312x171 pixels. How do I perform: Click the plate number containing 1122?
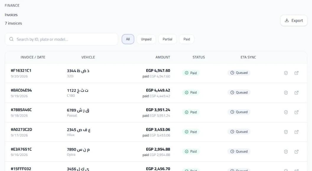pyautogui.click(x=77, y=90)
